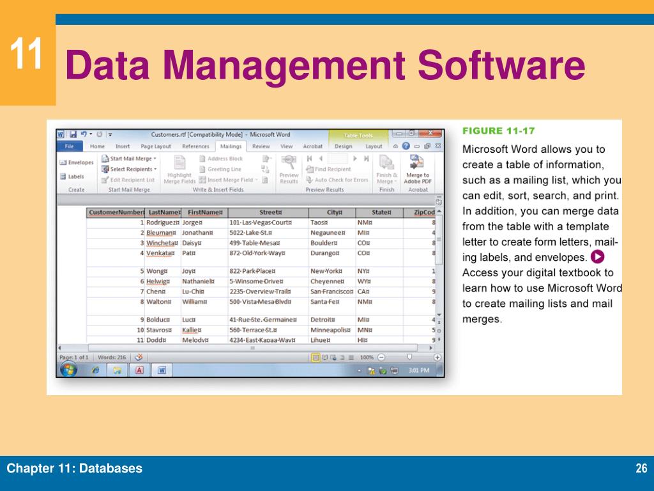
Task: Open the Windows Start orb
Action: (68, 370)
